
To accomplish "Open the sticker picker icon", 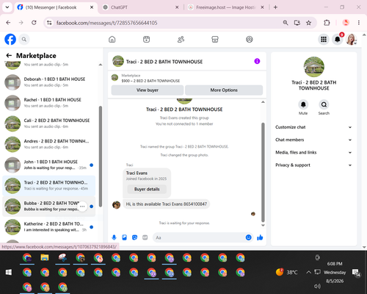I will point(134,237).
